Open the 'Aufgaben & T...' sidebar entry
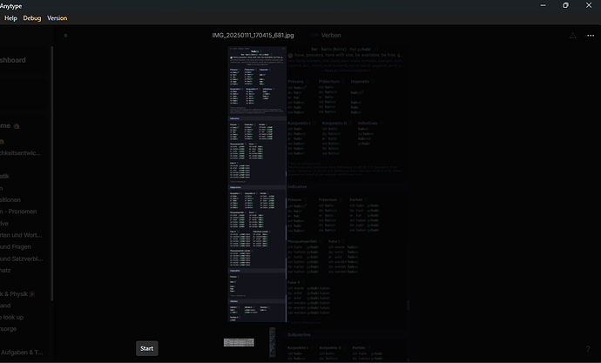The image size is (601, 363). click(22, 353)
